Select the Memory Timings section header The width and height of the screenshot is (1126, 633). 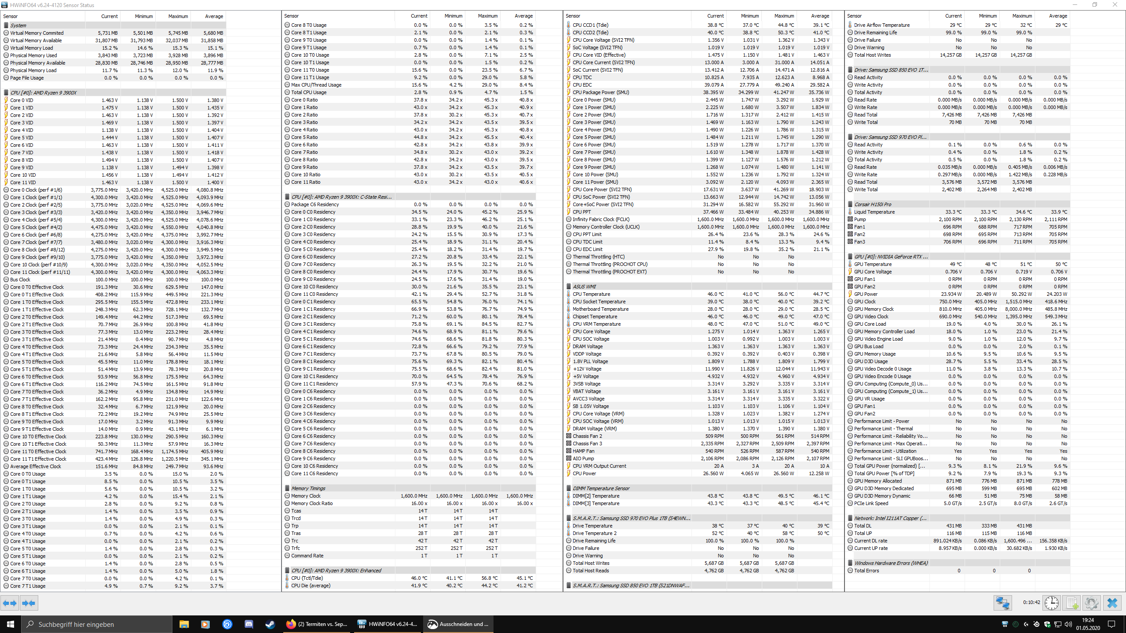[409, 488]
